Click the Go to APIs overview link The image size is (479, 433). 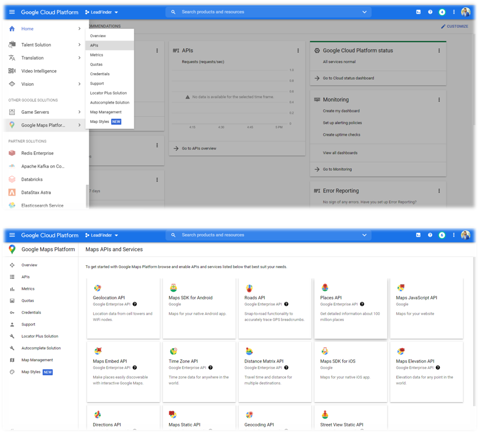click(199, 148)
